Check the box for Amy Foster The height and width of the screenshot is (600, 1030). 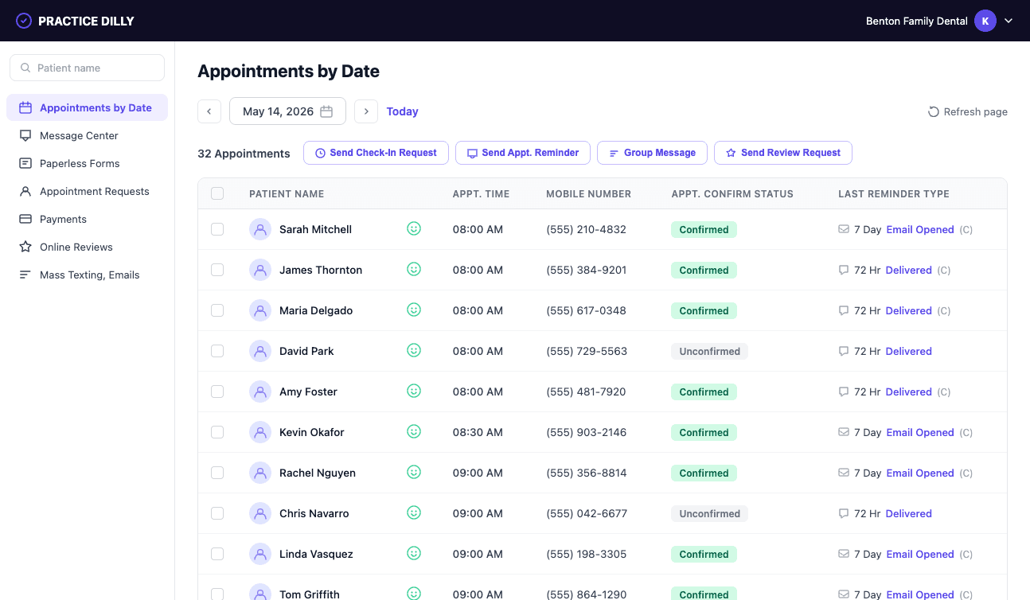pos(217,392)
